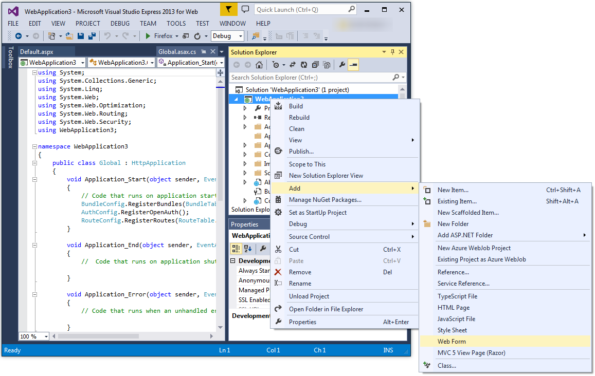
Task: Click the editor vertical scroll down arrow
Action: [x=220, y=327]
